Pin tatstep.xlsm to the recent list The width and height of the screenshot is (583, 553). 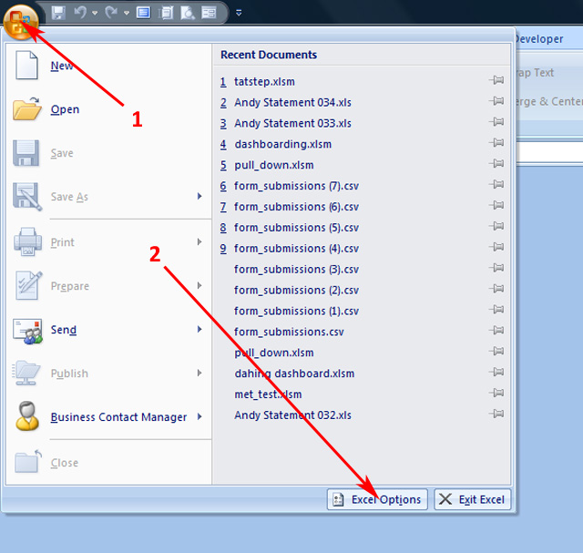coord(497,81)
